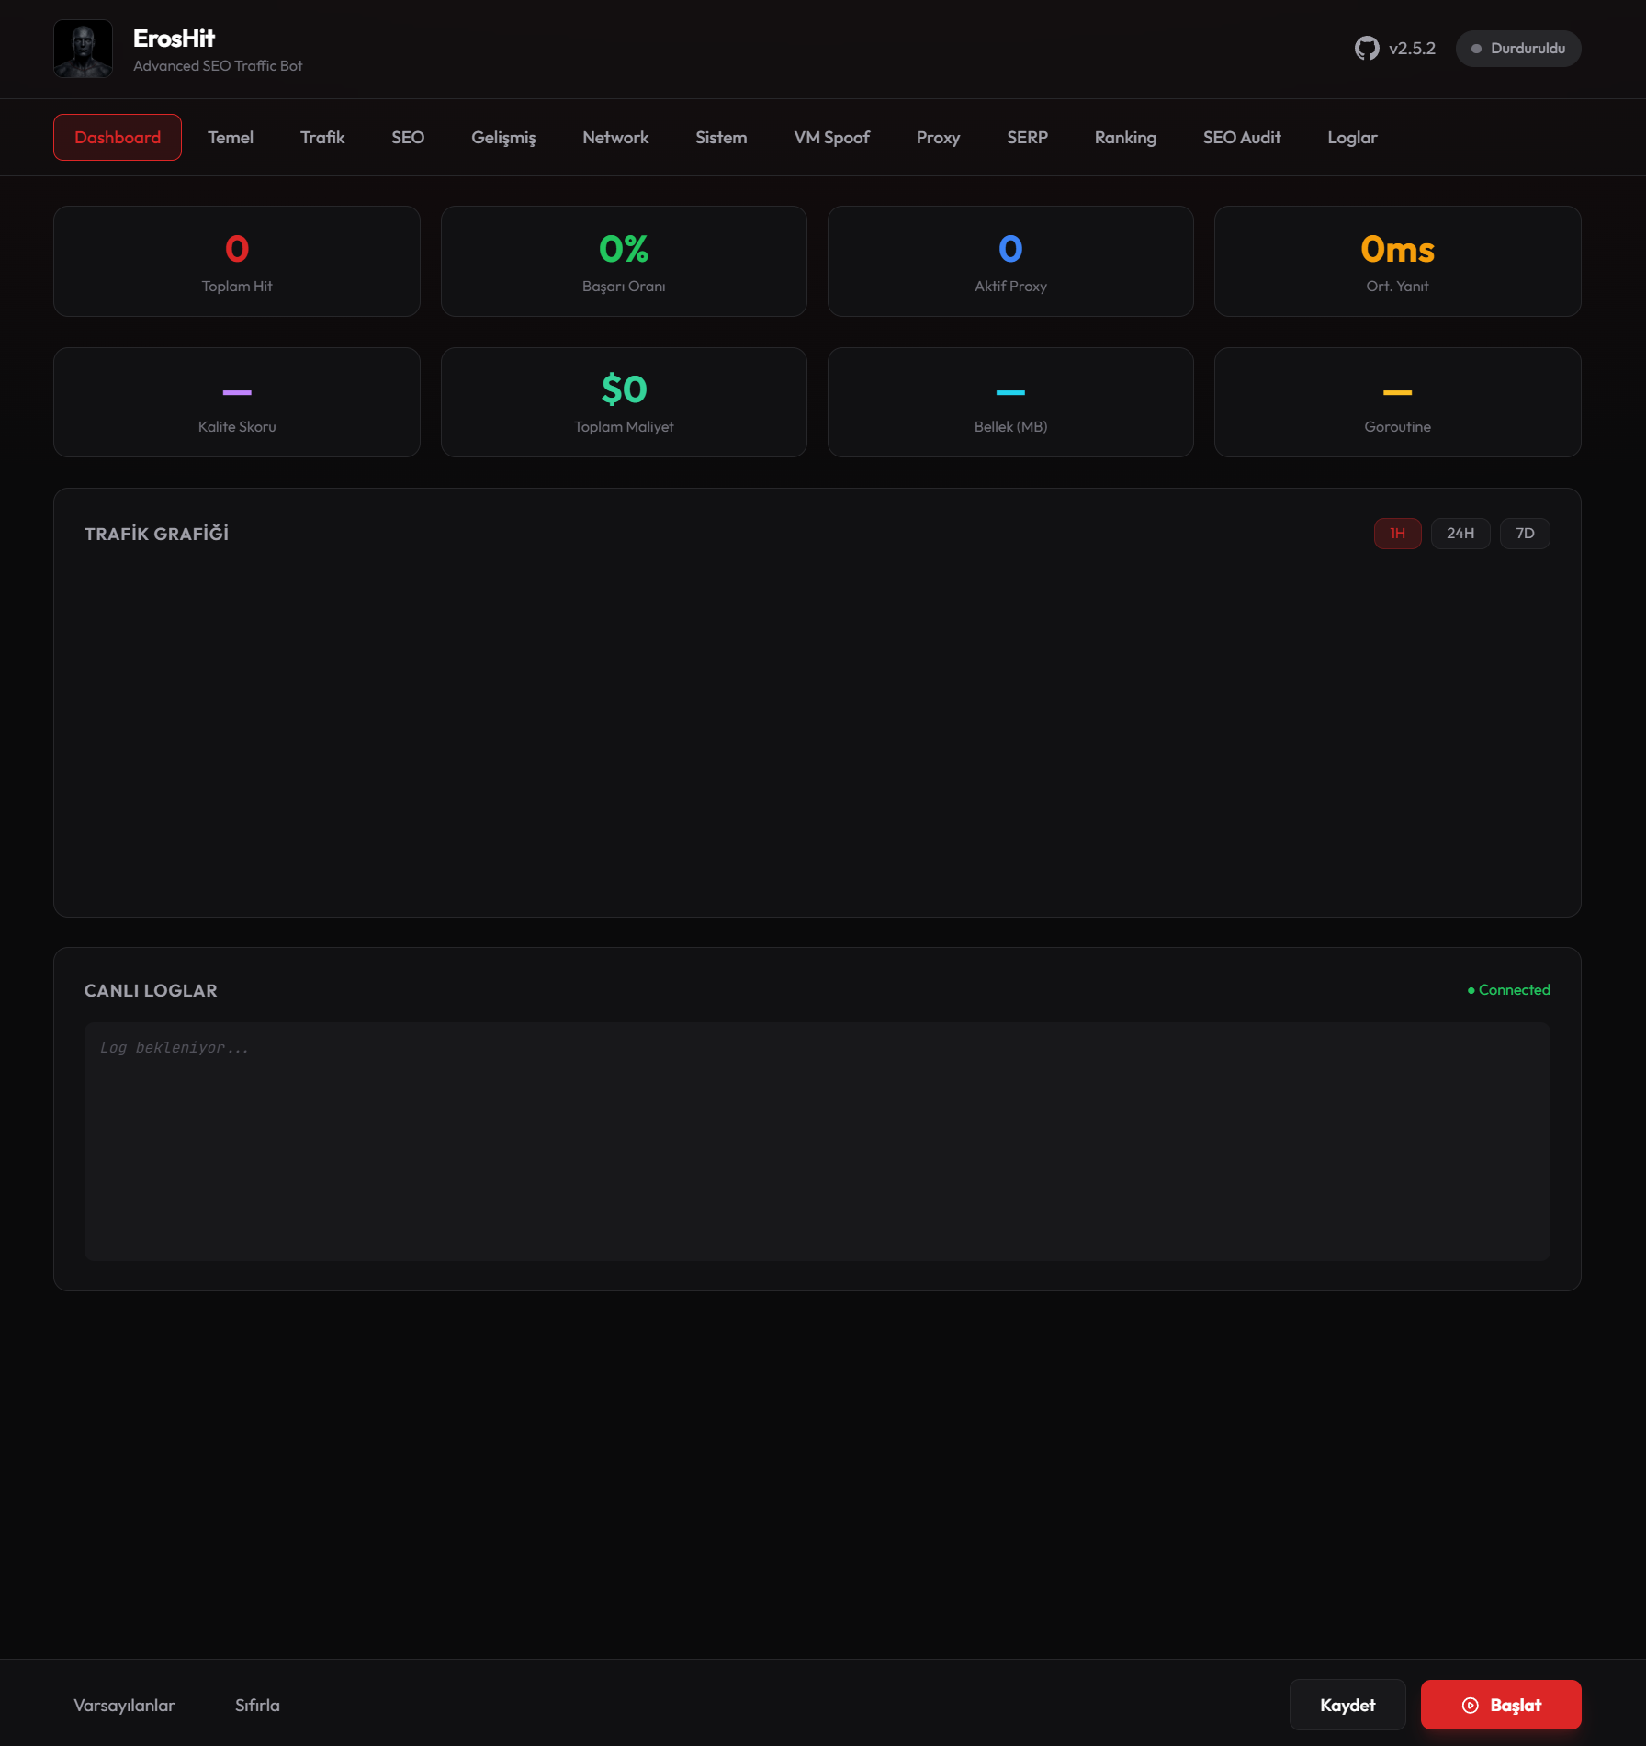
Task: Click the Sıfırla reset button
Action: click(x=257, y=1705)
